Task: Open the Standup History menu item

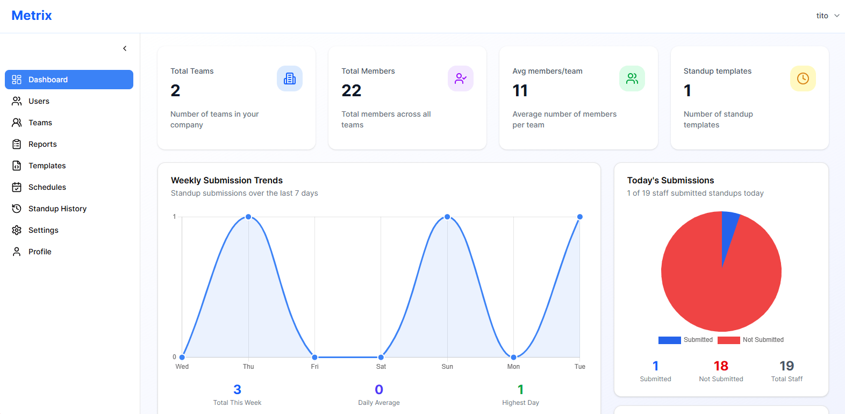Action: coord(58,209)
